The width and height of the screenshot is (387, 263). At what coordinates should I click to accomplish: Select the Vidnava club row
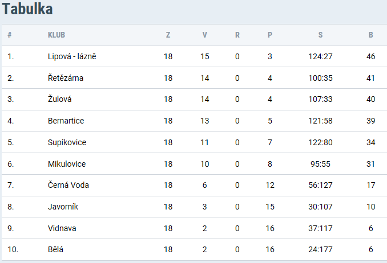coord(194,228)
